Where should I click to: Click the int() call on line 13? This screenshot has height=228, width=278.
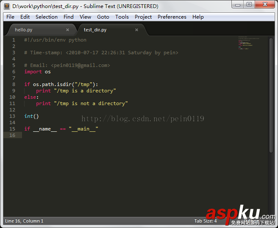[x=31, y=116]
